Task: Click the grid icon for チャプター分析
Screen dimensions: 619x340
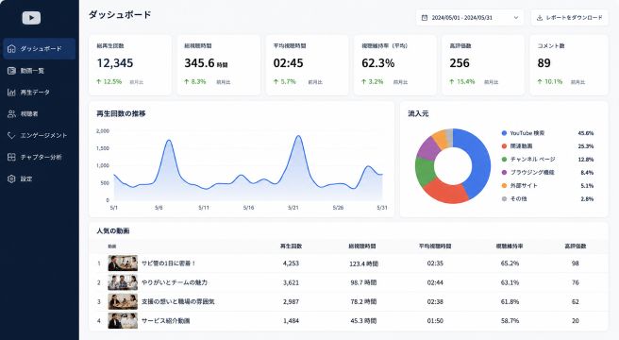Action: [x=11, y=157]
